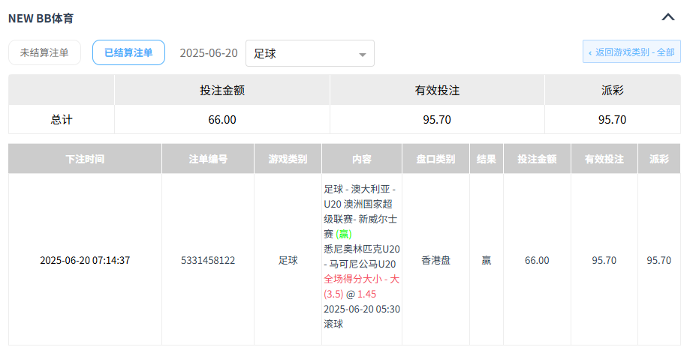The width and height of the screenshot is (693, 353).
Task: Click the 有效投注 table column header
Action: tap(604, 159)
